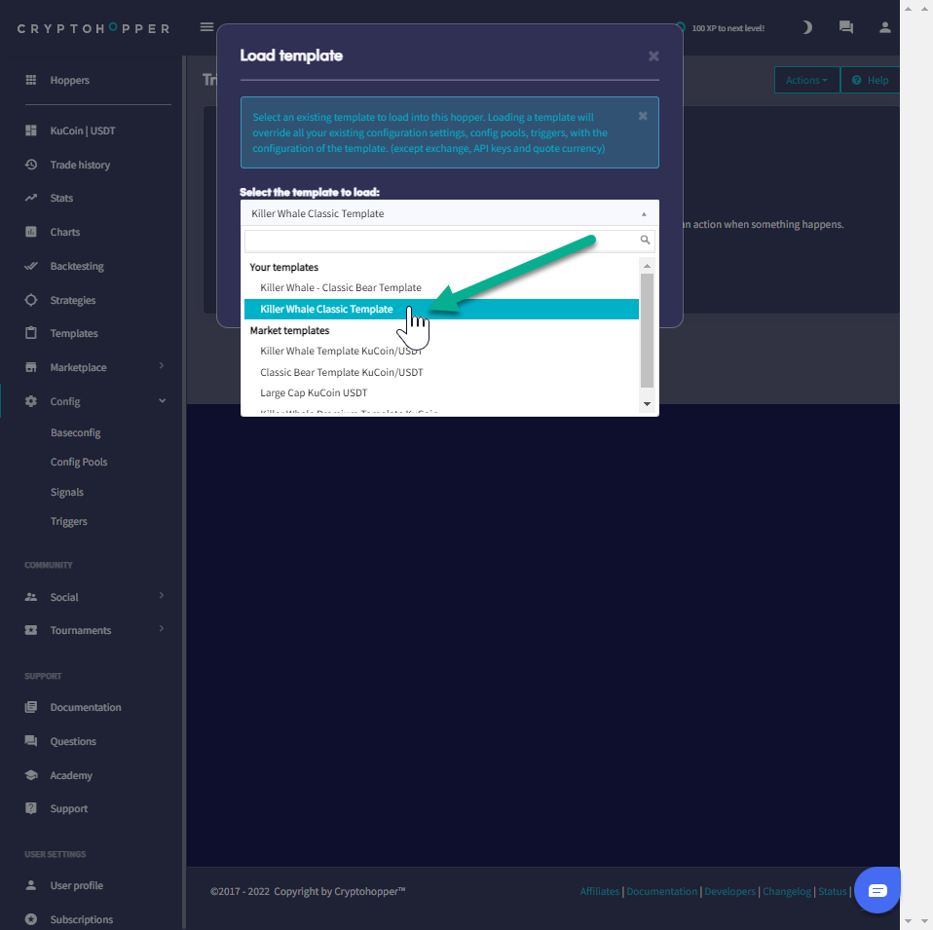Image resolution: width=933 pixels, height=930 pixels.
Task: Dismiss the blue info alert
Action: 643,116
